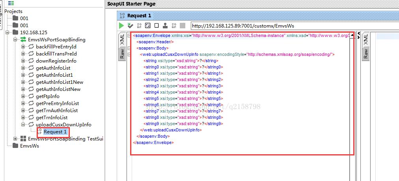
Task: Collapse the uploadCusxDownUpInfo operation node
Action: tap(23, 125)
